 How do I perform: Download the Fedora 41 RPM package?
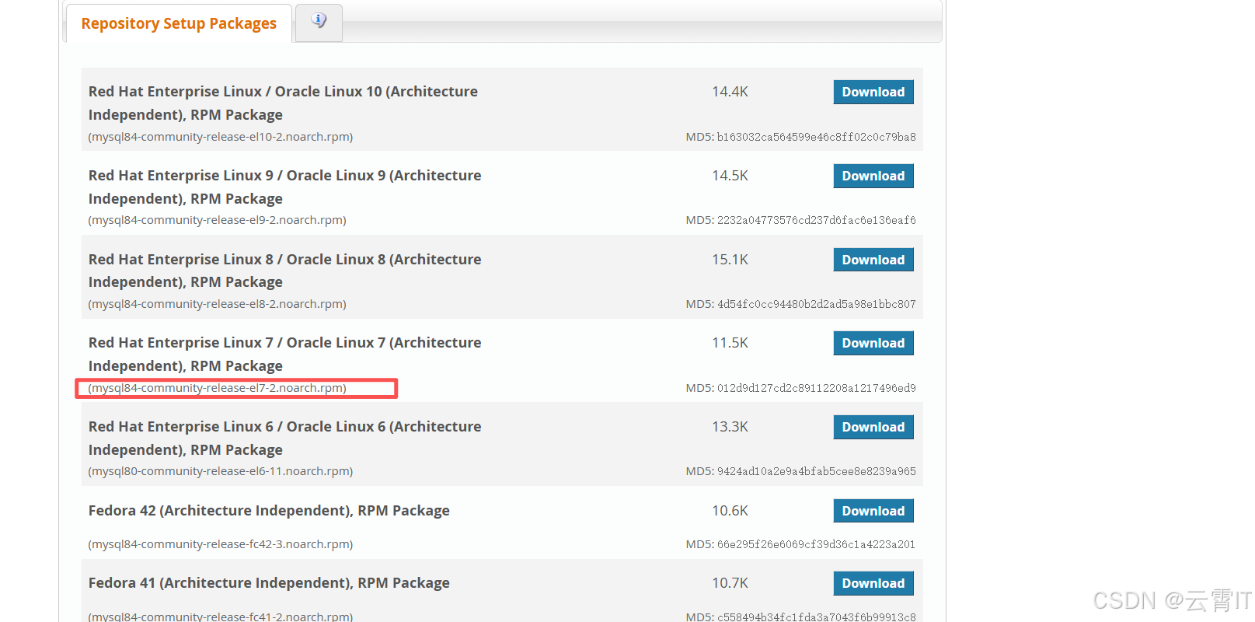(873, 583)
